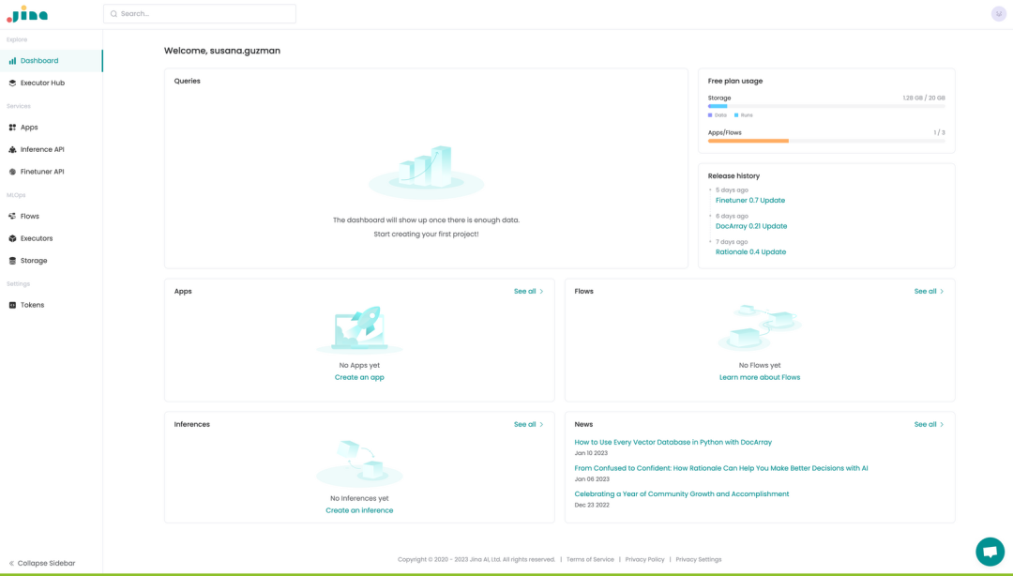Click the Terms of Service footer link
Viewport: 1013px width, 576px height.
click(x=590, y=560)
